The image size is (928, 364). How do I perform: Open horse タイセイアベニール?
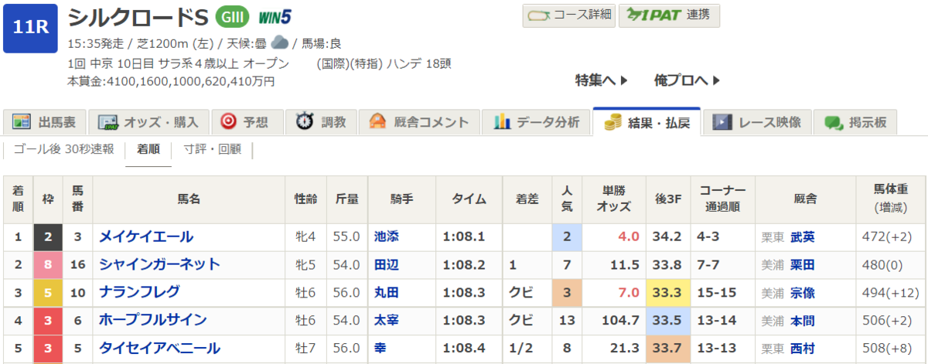(x=159, y=348)
